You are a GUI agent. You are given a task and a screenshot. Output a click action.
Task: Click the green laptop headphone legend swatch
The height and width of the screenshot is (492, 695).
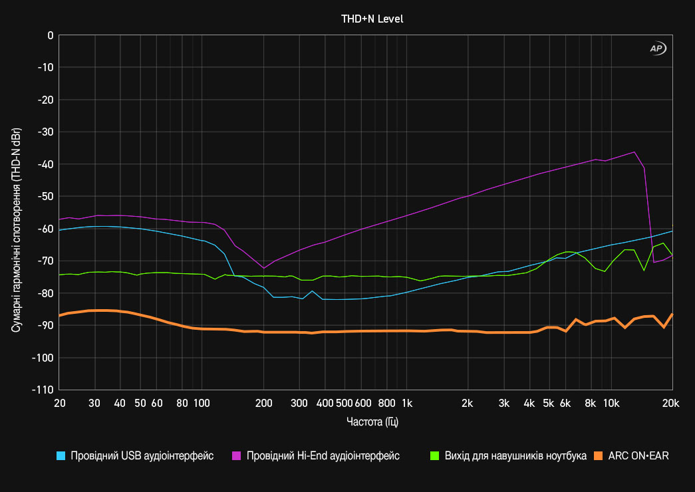[x=434, y=456]
